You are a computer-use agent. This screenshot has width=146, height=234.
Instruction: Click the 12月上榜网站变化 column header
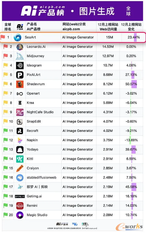click(x=131, y=27)
